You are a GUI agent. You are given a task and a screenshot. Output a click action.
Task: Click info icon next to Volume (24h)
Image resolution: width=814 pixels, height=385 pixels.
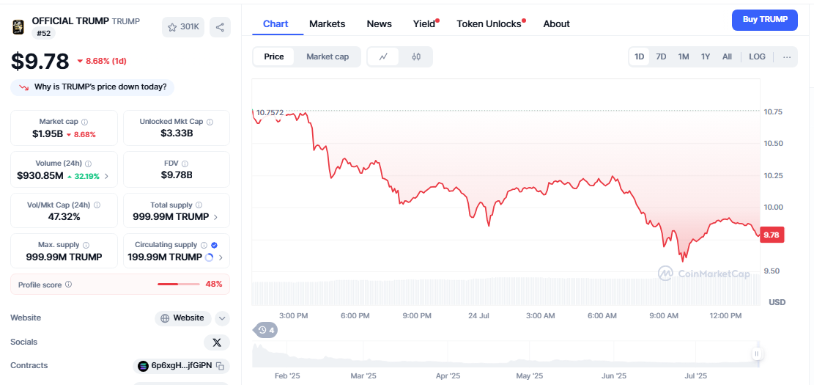88,163
